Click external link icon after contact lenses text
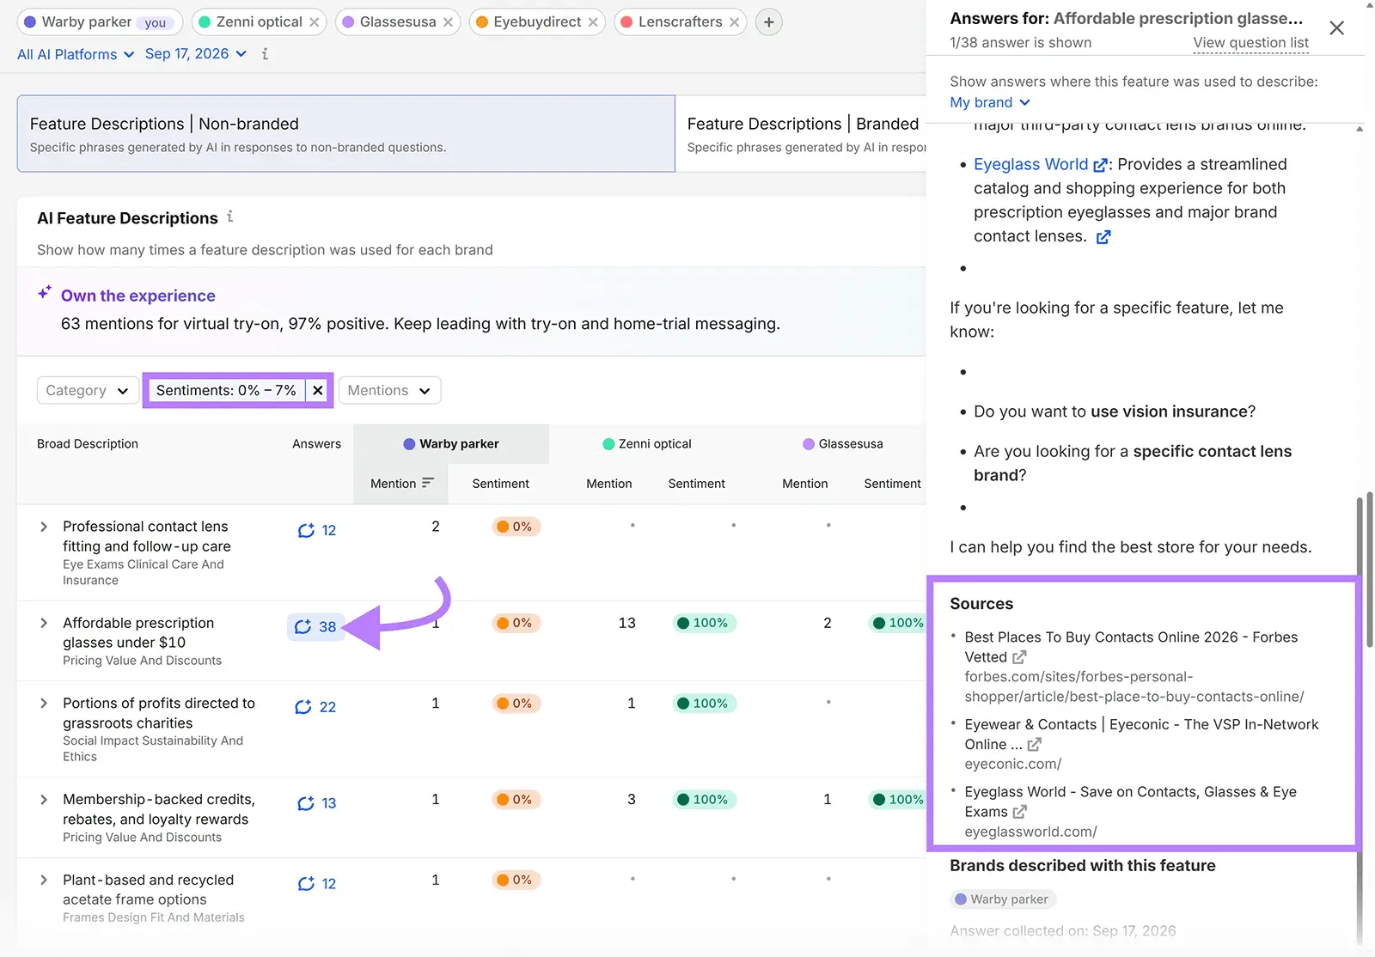 (1103, 237)
